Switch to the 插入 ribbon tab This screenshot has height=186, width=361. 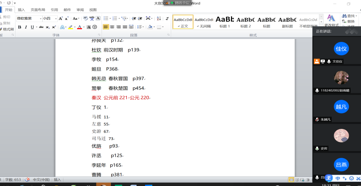point(21,10)
